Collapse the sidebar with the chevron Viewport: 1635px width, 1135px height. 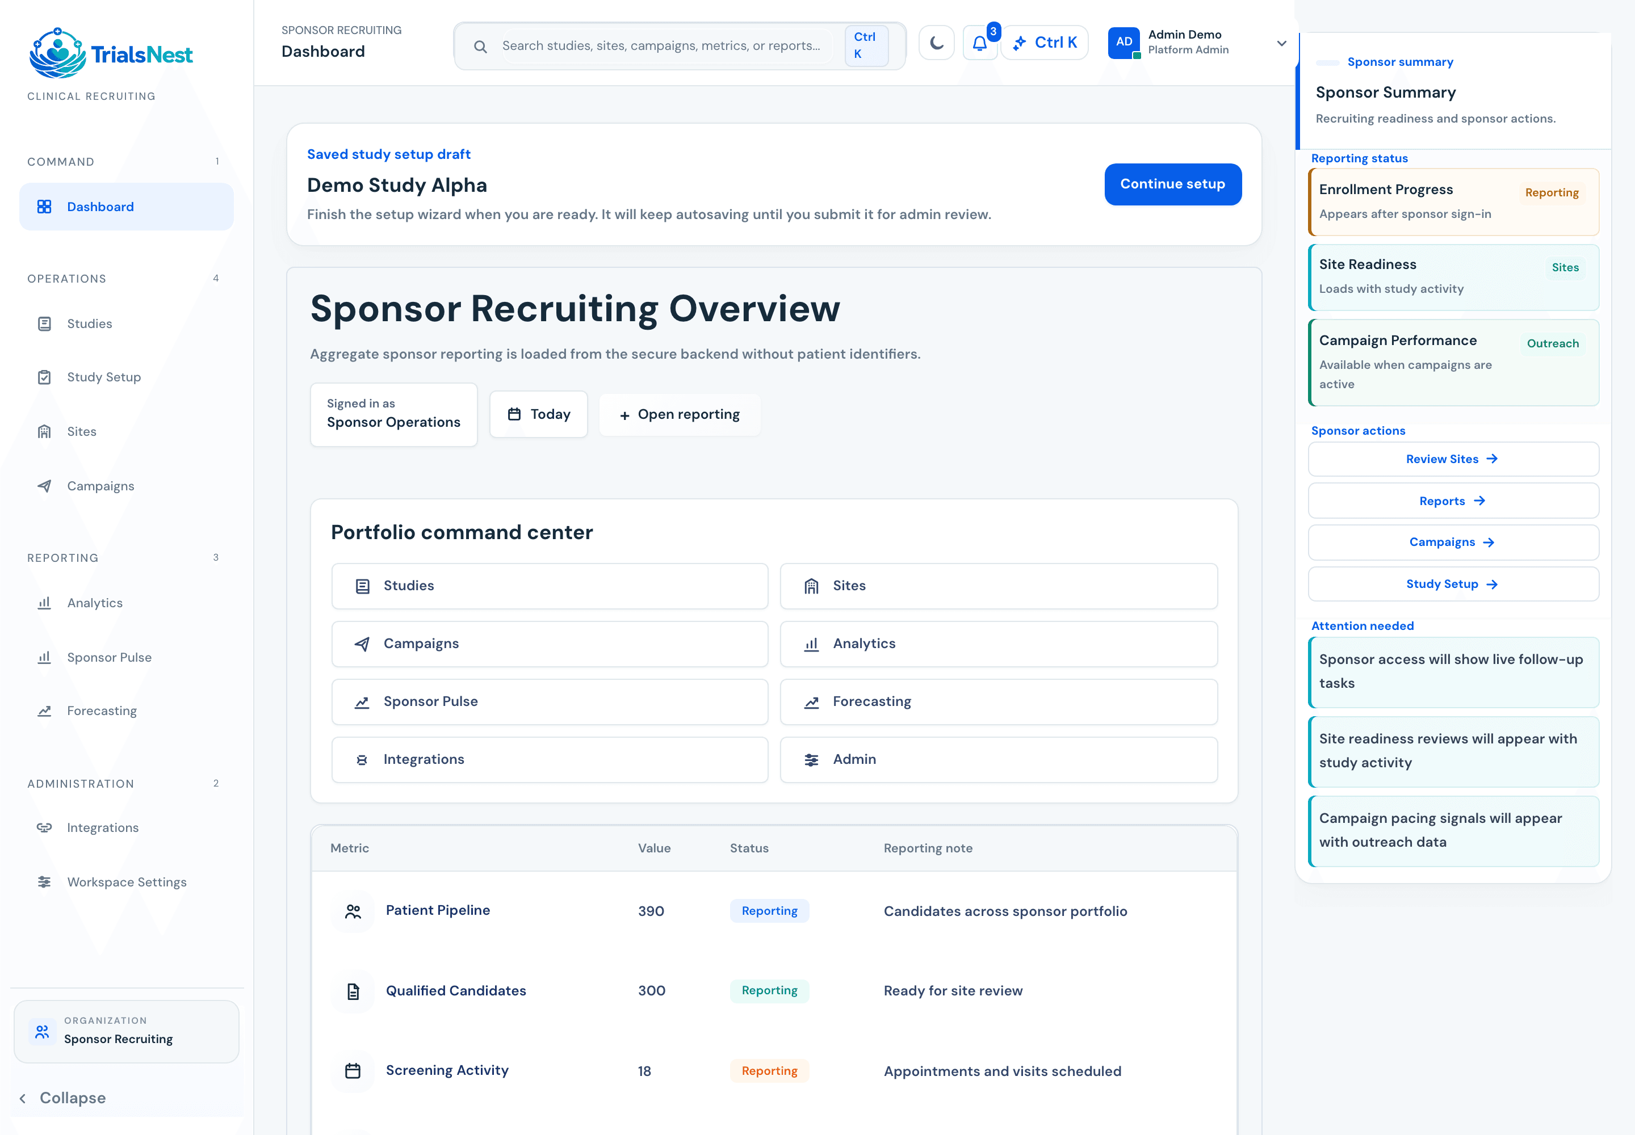[23, 1098]
